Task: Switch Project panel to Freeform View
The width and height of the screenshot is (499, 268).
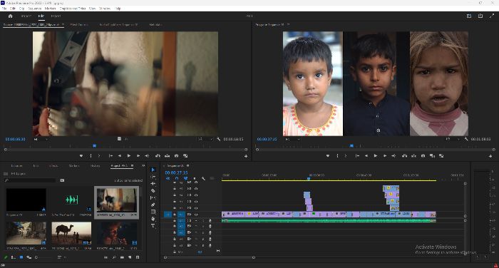Action: [x=29, y=257]
